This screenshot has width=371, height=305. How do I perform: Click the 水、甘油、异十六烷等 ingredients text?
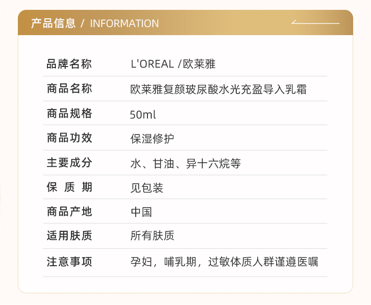click(185, 164)
